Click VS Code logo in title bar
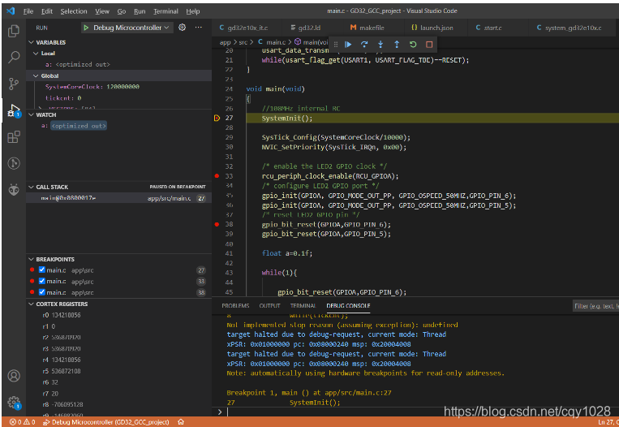Viewport: 619px width, 427px height. pyautogui.click(x=11, y=11)
